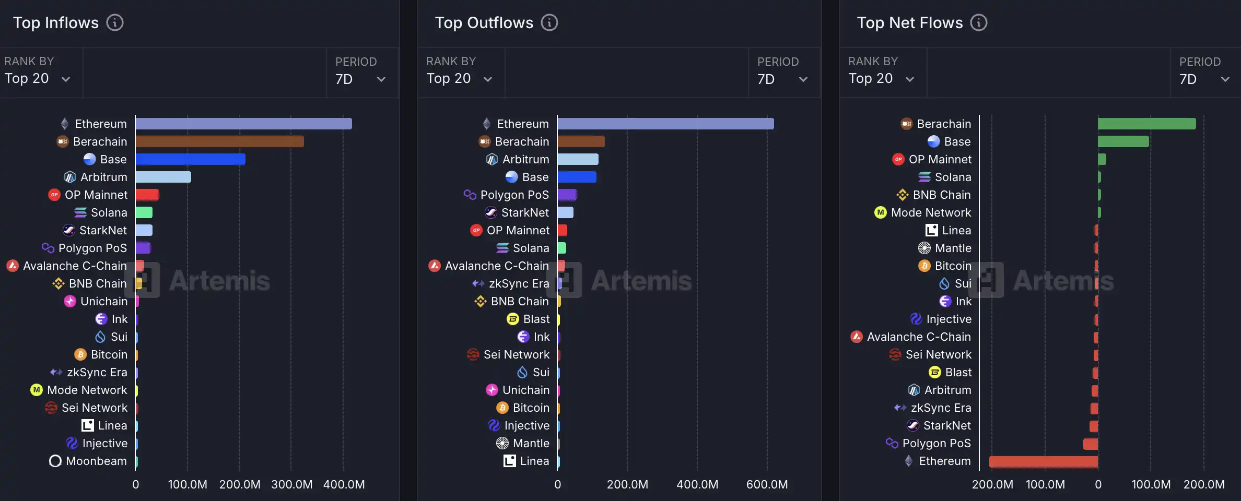The width and height of the screenshot is (1241, 501).
Task: Open the Top Inflows info icon
Action: (x=115, y=22)
